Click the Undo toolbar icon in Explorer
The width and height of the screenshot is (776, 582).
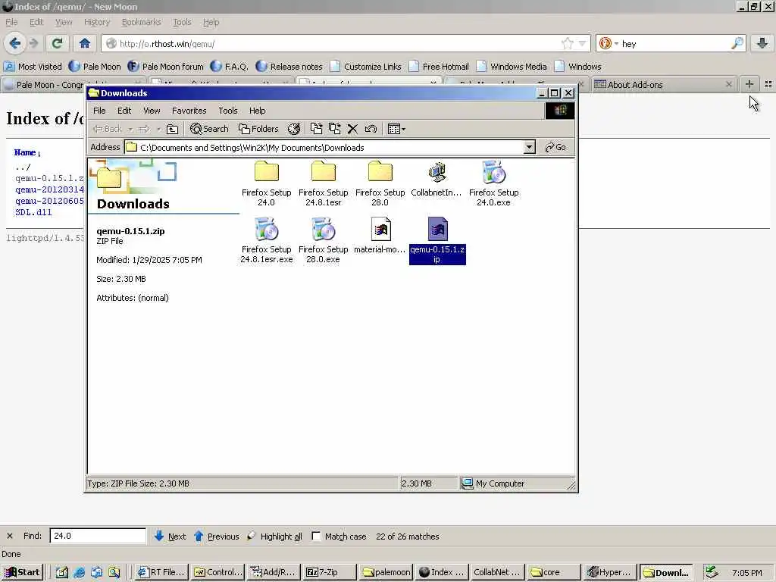pyautogui.click(x=371, y=129)
